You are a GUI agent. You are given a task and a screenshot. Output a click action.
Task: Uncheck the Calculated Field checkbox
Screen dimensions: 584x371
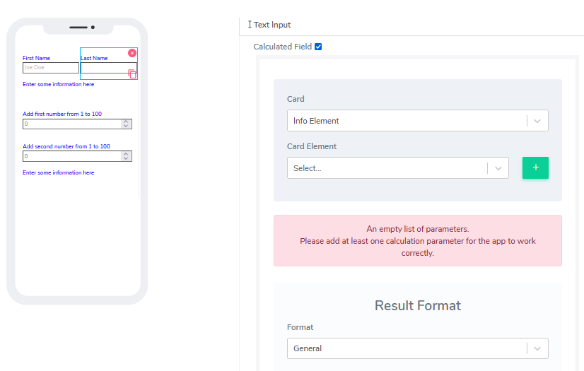(318, 47)
